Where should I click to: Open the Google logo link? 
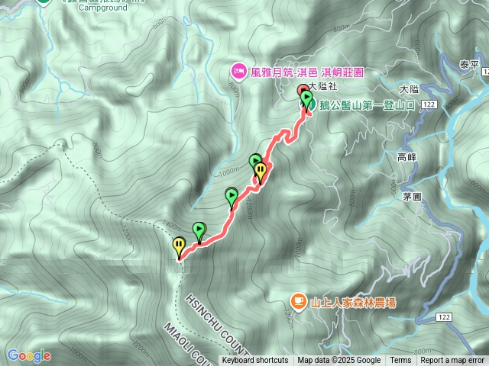coord(29,356)
